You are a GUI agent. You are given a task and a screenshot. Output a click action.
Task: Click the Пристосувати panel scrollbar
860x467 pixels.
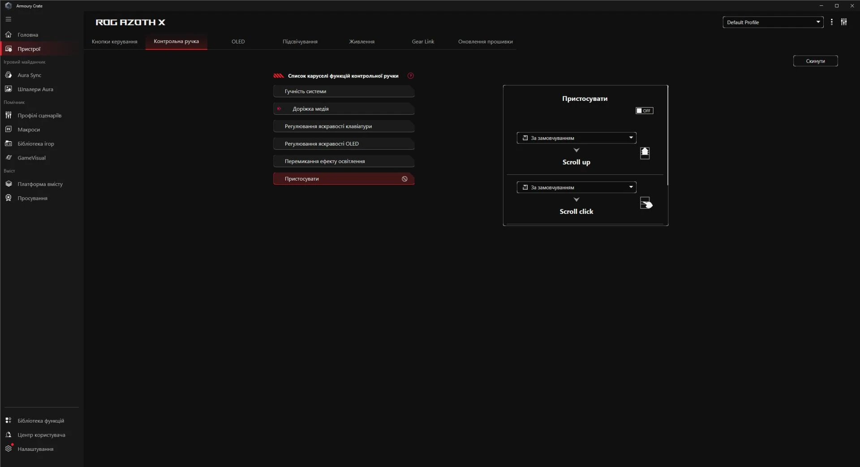[x=667, y=135]
